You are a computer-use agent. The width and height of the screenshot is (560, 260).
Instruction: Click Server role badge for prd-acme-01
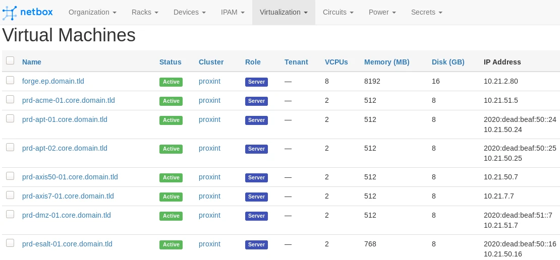click(x=256, y=101)
